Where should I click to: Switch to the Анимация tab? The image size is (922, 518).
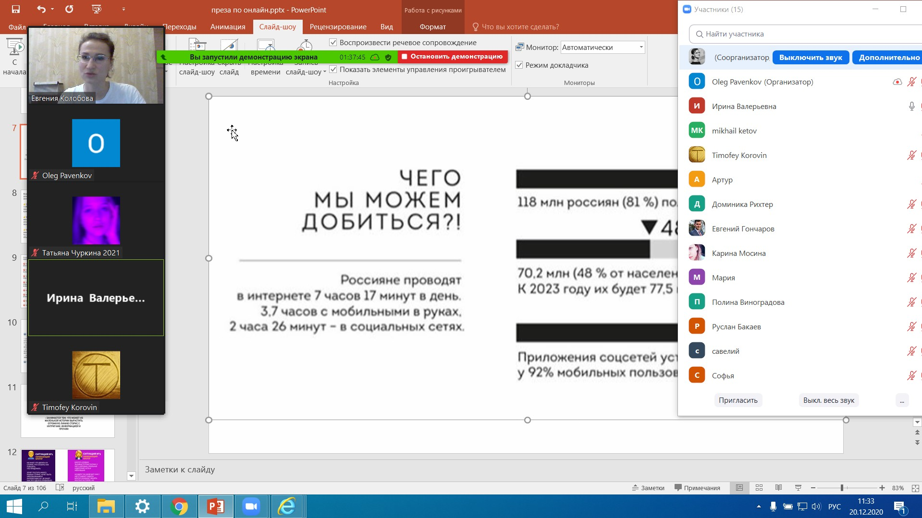pyautogui.click(x=228, y=27)
